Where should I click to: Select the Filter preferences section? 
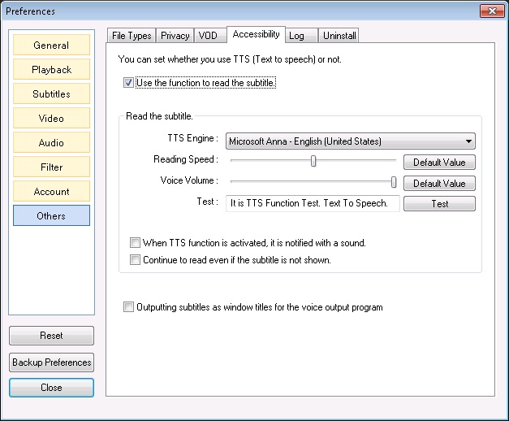51,167
